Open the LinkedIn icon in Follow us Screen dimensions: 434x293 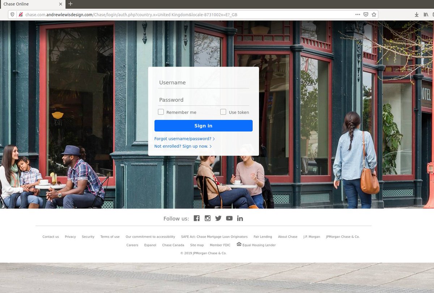(240, 218)
